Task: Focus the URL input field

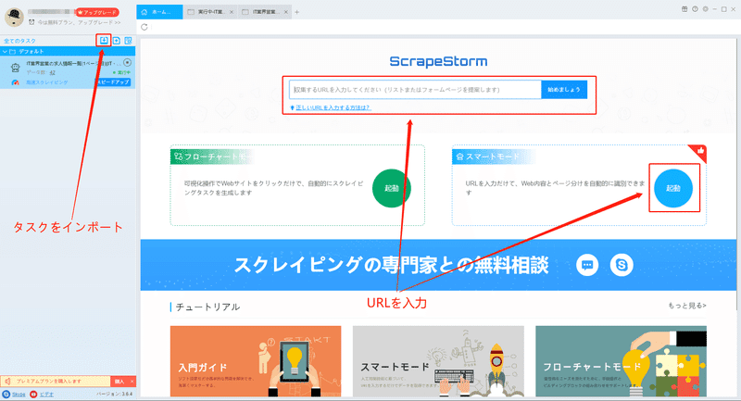Action: coord(415,89)
